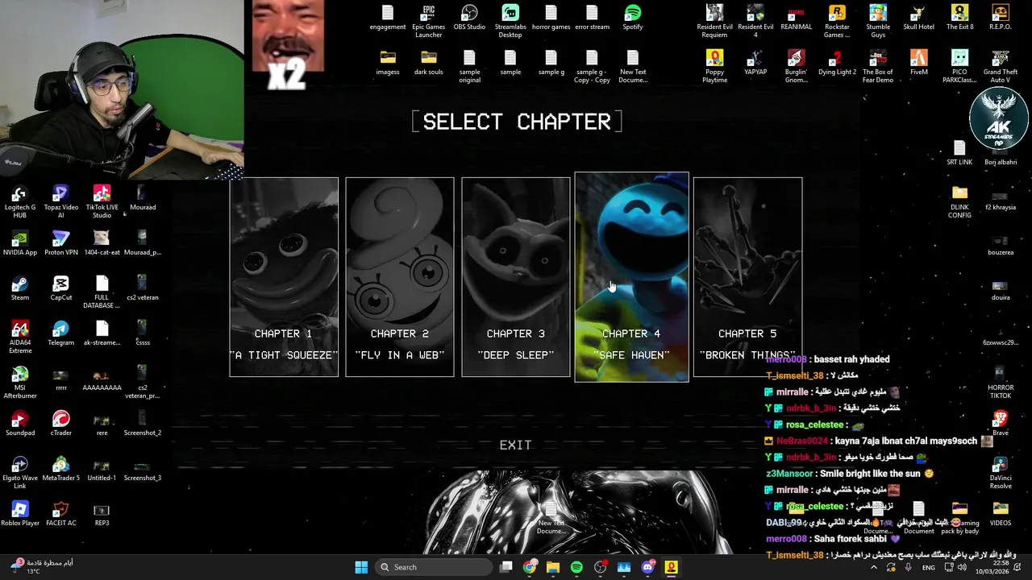
Task: Launch YAPYAP desktop shortcut
Action: (755, 63)
